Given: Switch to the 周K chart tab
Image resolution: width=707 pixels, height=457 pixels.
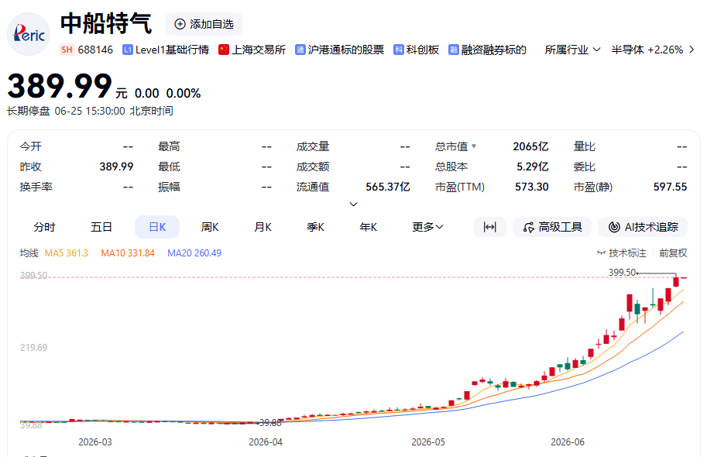Looking at the screenshot, I should (210, 227).
